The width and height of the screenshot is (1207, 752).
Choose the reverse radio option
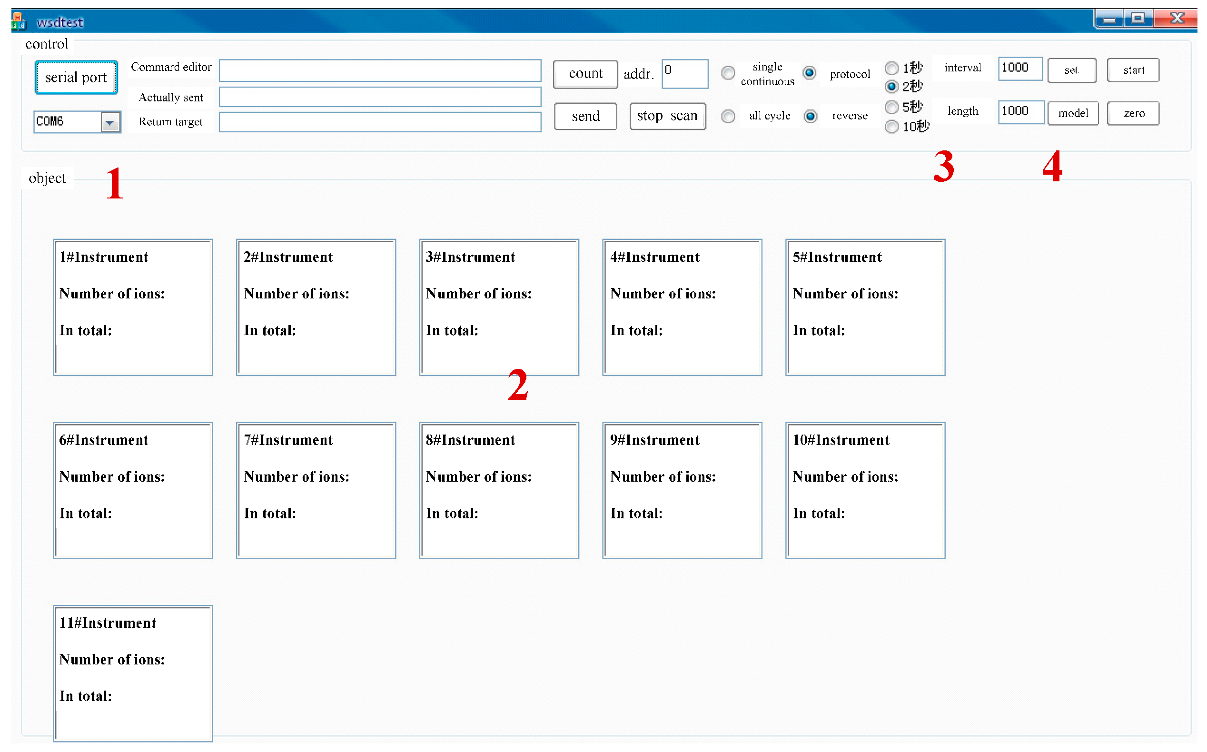(811, 117)
